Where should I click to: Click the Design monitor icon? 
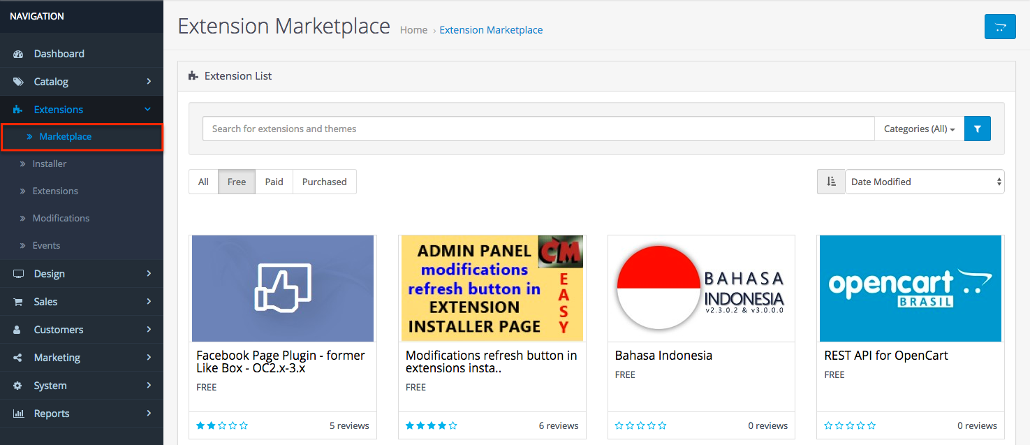tap(19, 274)
